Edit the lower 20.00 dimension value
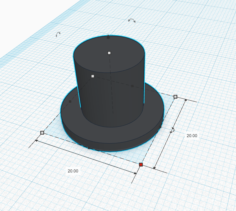This screenshot has height=211, width=236. coord(73,171)
